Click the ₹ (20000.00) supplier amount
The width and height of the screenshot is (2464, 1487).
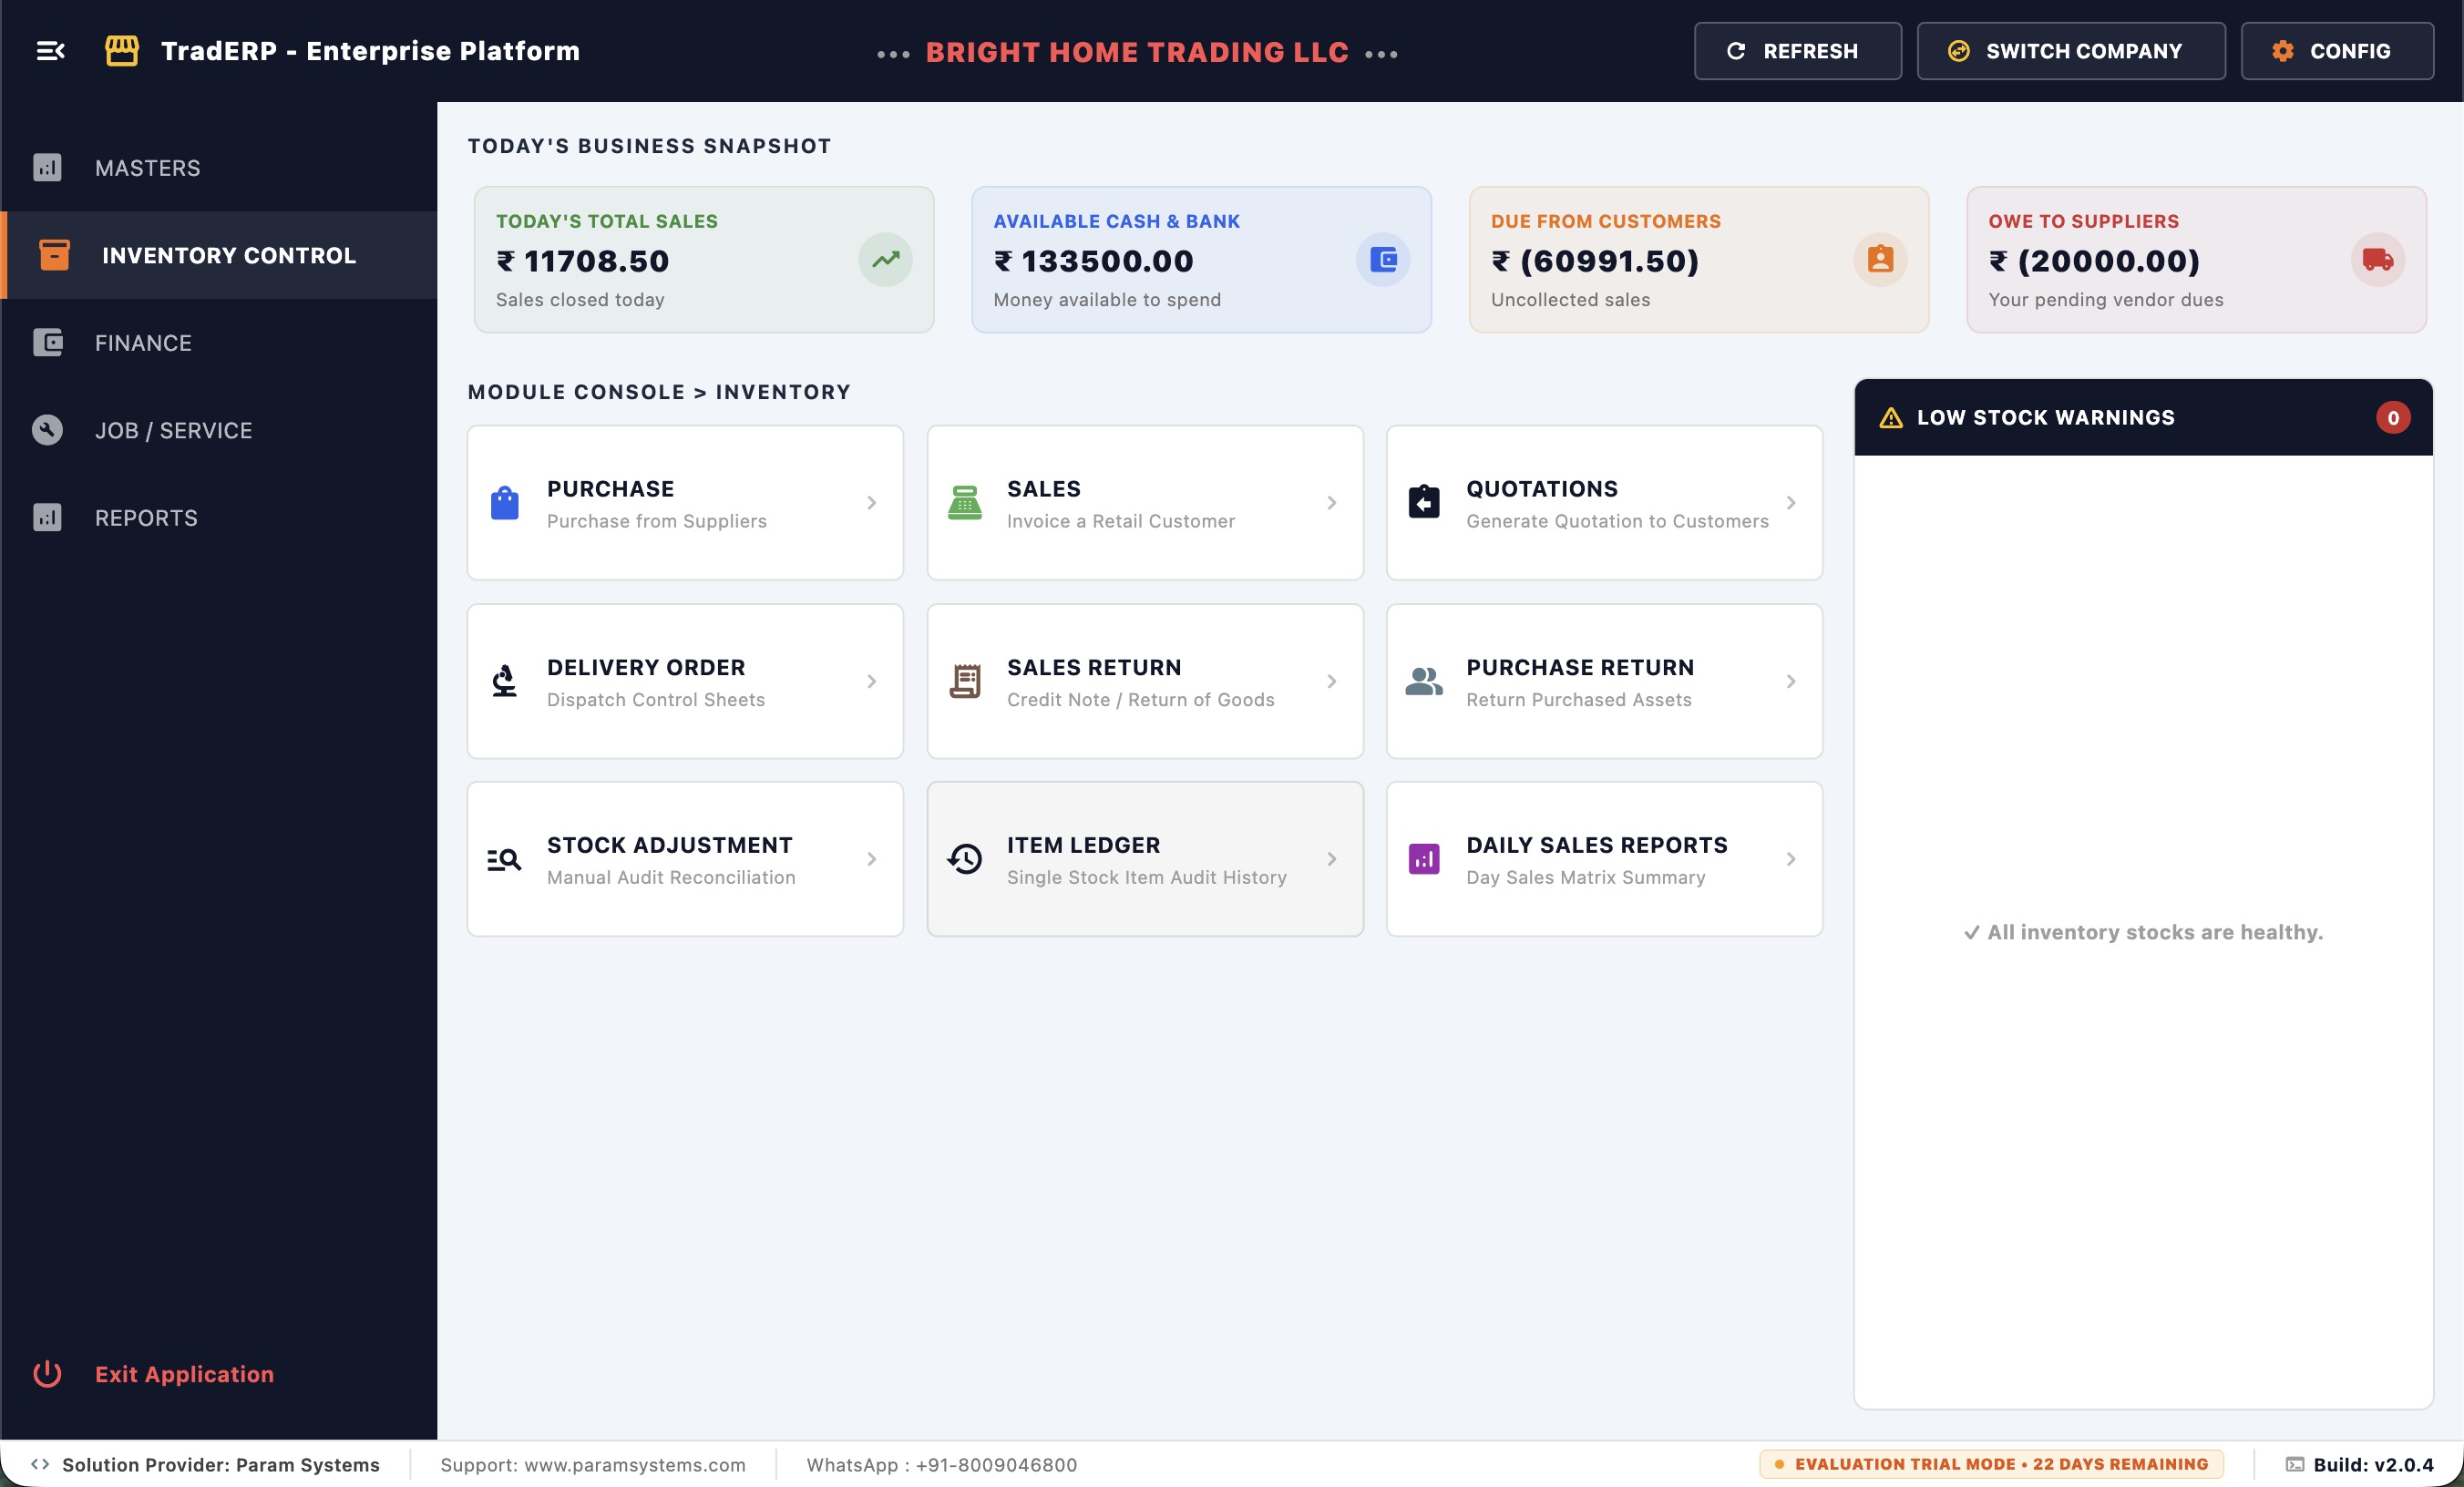[2094, 261]
